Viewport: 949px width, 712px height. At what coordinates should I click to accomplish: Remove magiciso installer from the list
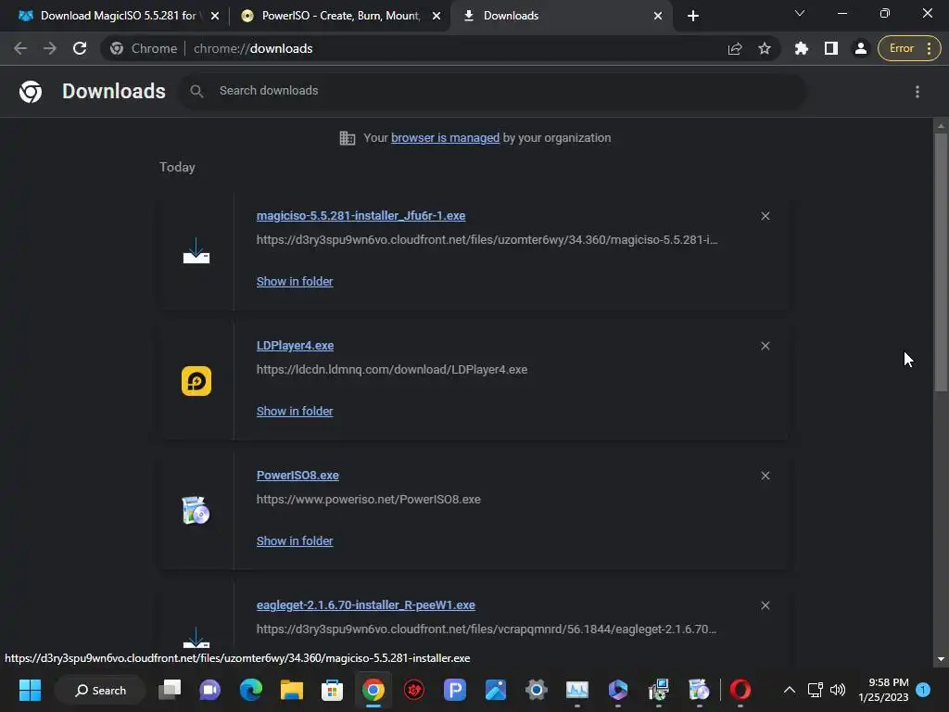tap(766, 216)
